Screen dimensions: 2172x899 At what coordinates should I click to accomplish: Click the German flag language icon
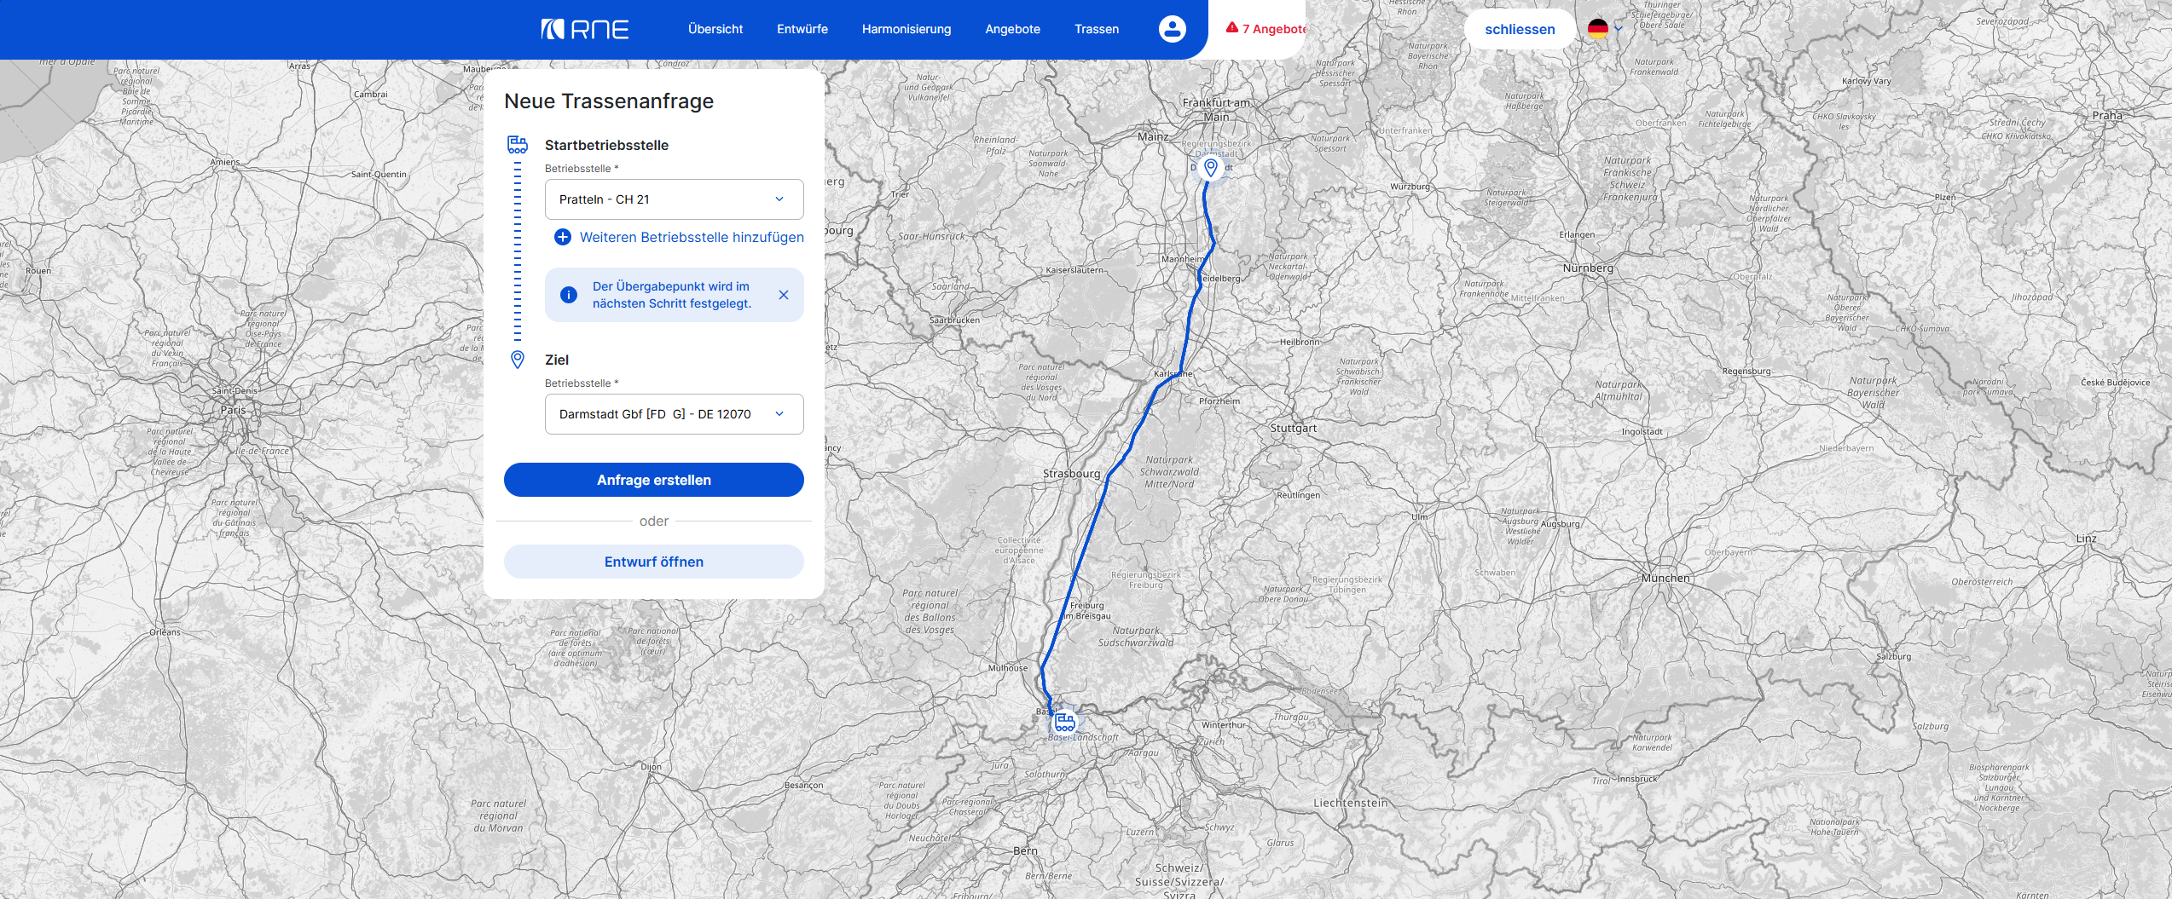(x=1597, y=29)
